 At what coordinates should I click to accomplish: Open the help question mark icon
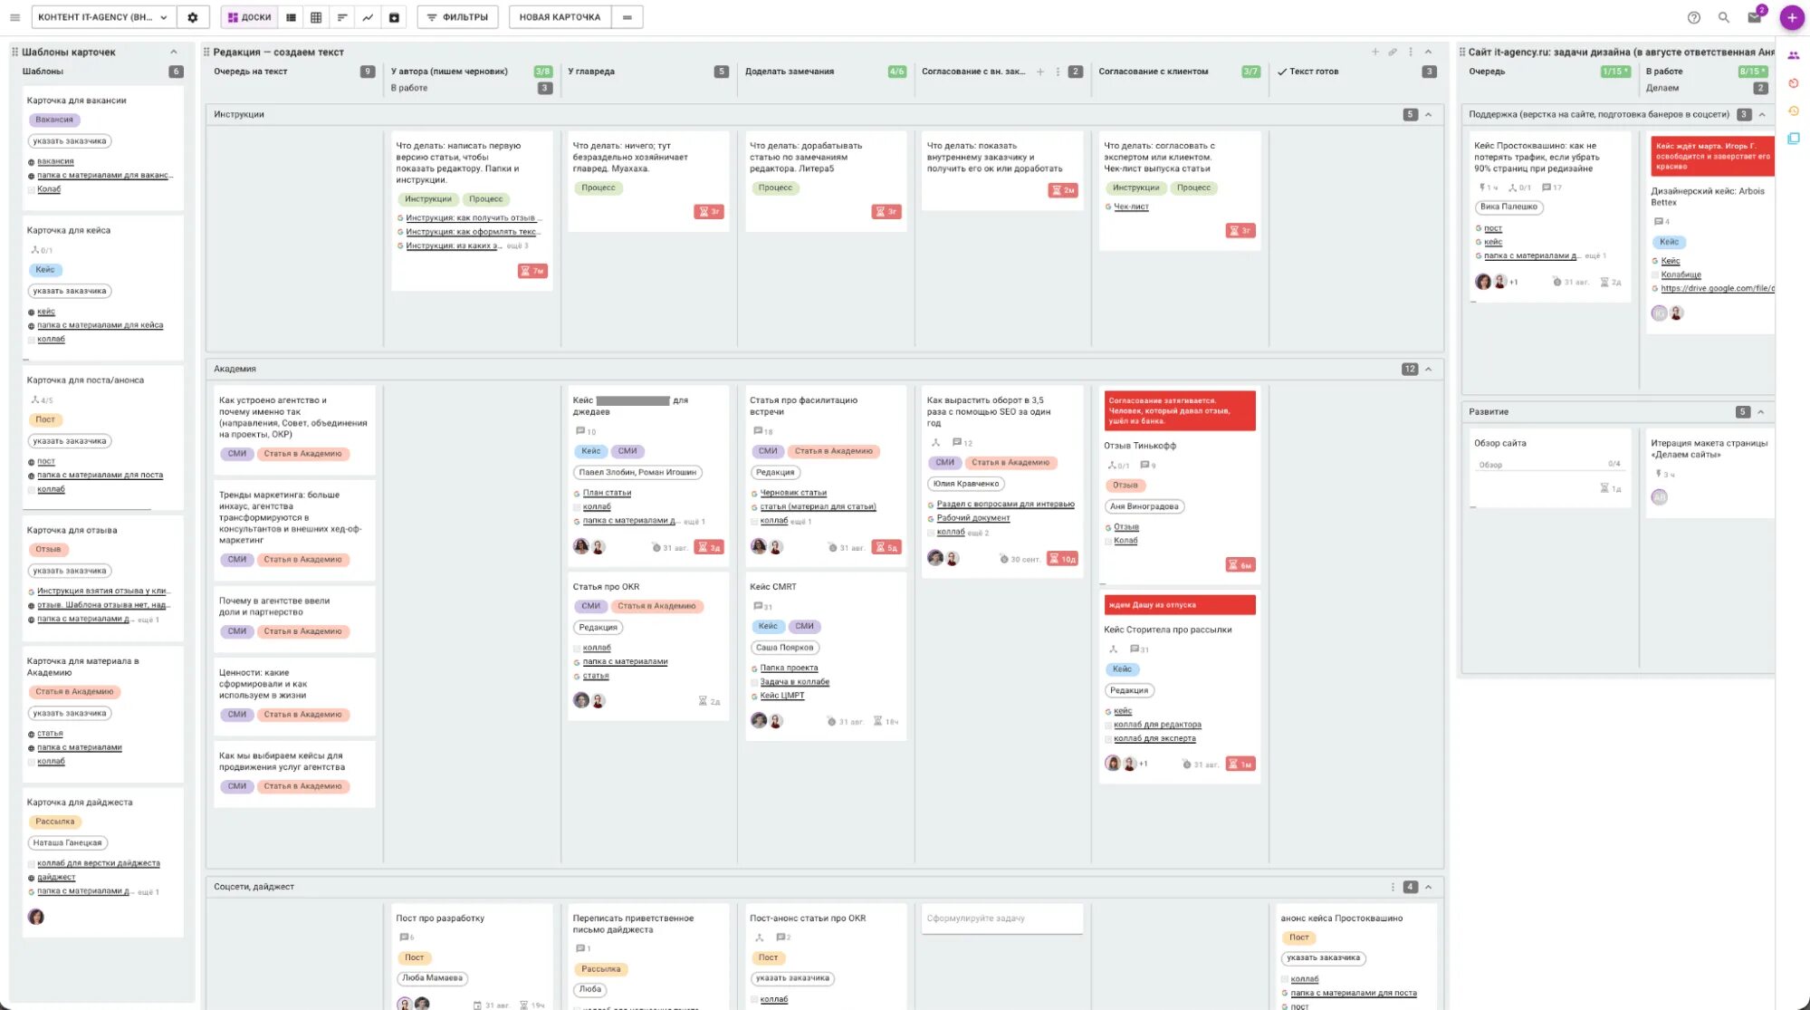(x=1693, y=17)
